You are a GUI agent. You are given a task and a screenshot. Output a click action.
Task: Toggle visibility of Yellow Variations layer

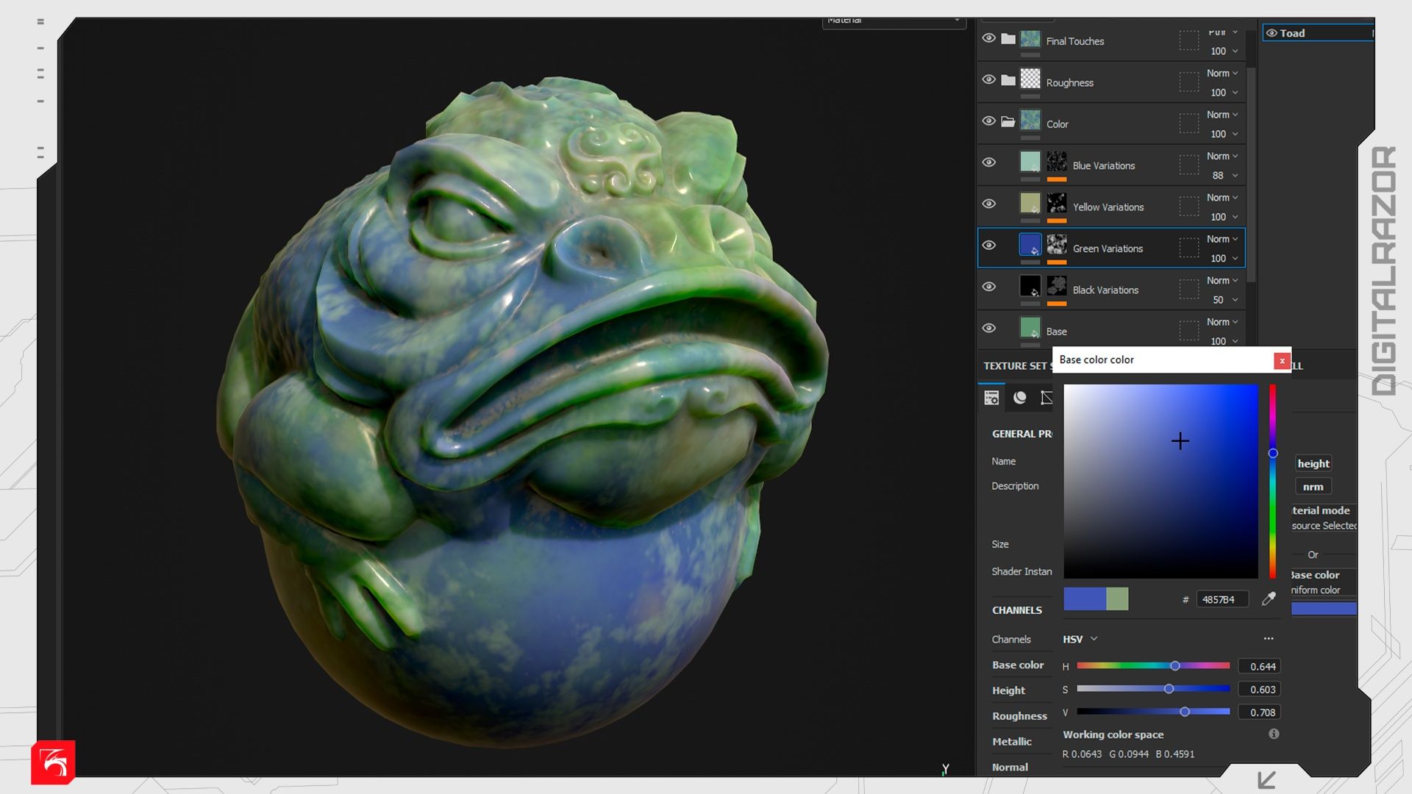(x=989, y=204)
